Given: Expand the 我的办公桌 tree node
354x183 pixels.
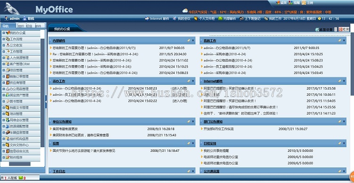Looking at the screenshot, I should (4, 33).
